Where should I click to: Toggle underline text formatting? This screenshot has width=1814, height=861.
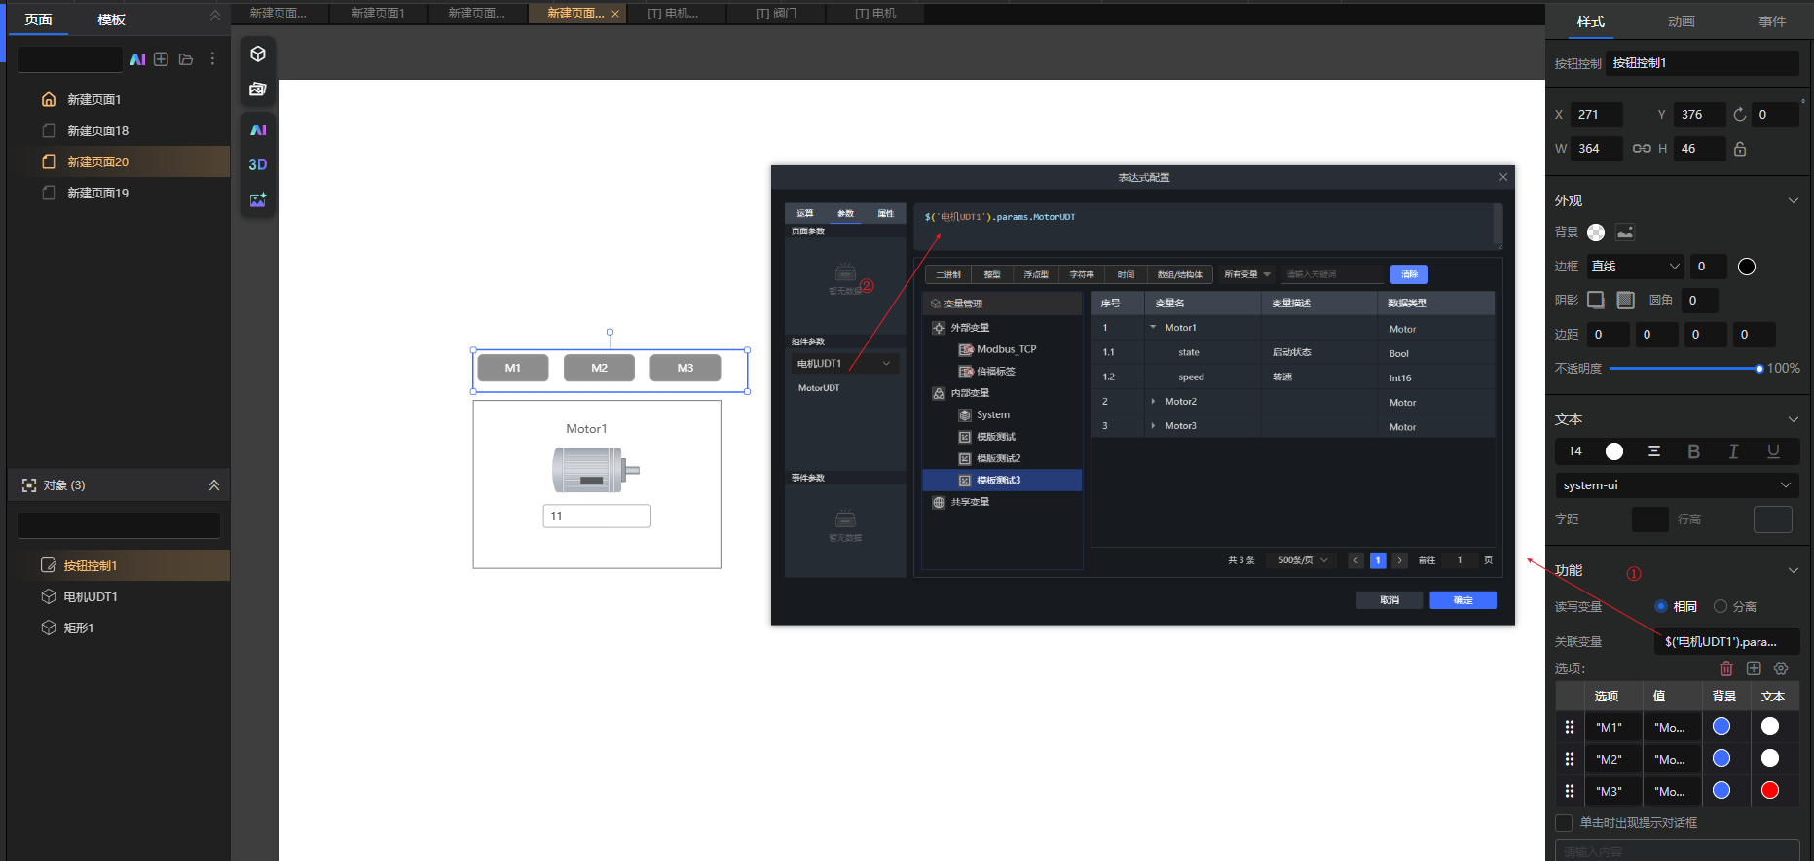tap(1773, 451)
